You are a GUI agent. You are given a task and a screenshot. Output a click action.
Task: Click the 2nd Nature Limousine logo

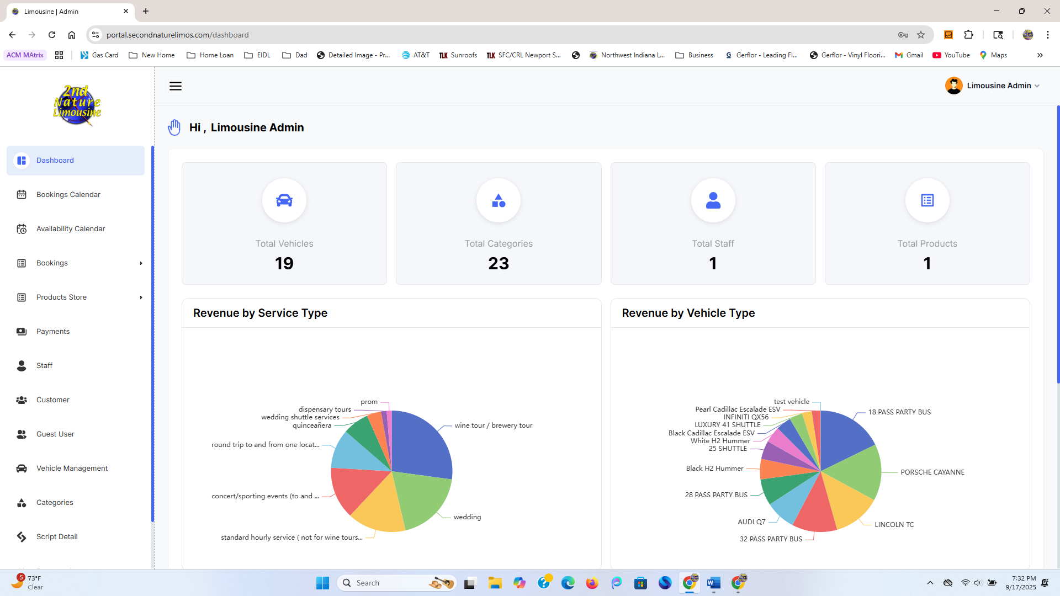pyautogui.click(x=77, y=105)
